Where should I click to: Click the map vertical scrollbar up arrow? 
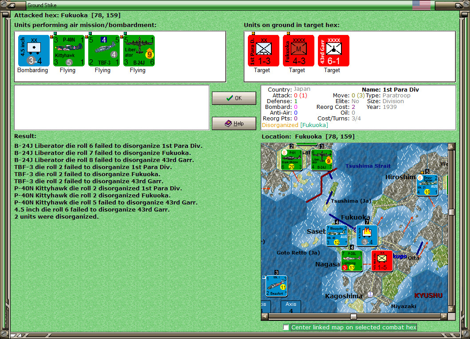451,146
